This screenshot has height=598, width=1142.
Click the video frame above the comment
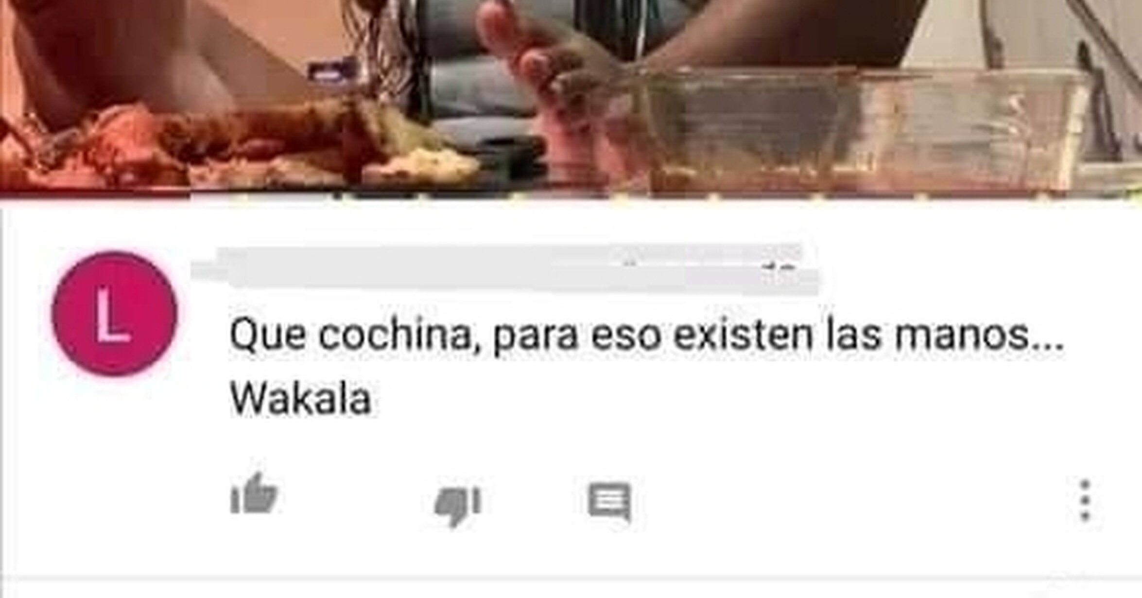coord(571,96)
